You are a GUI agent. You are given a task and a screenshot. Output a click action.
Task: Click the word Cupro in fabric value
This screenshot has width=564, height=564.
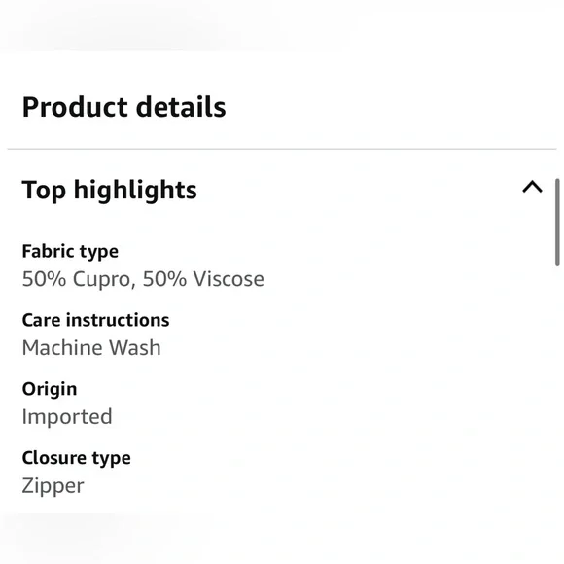104,279
